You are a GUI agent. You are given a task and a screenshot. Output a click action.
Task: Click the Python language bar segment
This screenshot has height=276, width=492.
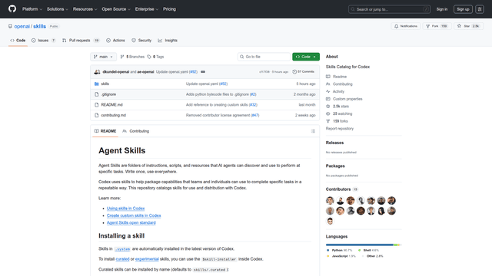click(359, 245)
